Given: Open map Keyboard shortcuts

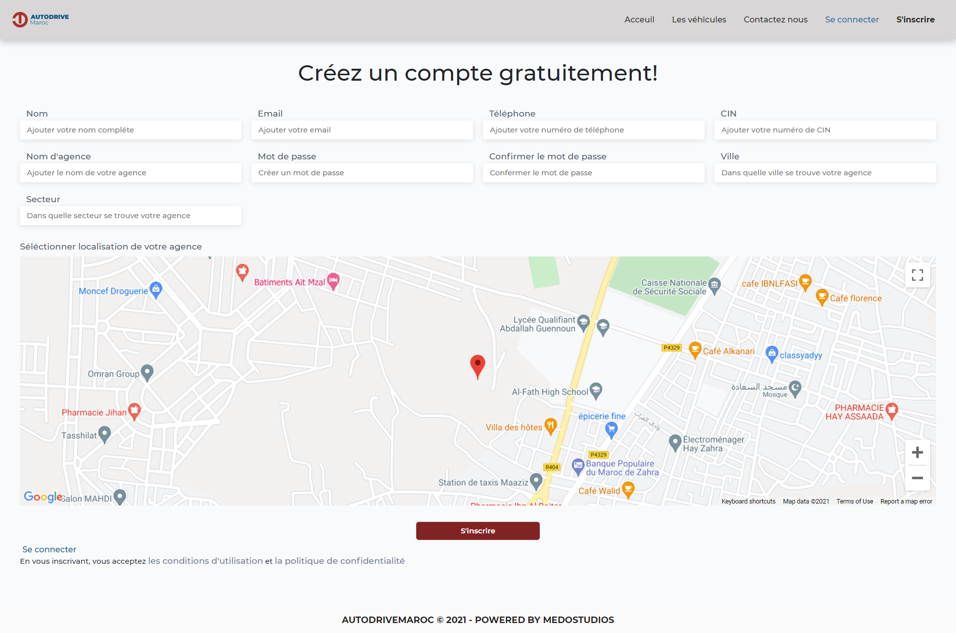Looking at the screenshot, I should coord(748,502).
